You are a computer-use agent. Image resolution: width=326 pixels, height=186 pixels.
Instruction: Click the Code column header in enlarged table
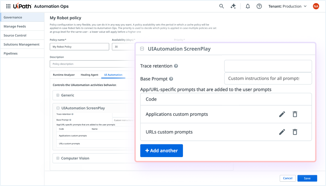(151, 99)
